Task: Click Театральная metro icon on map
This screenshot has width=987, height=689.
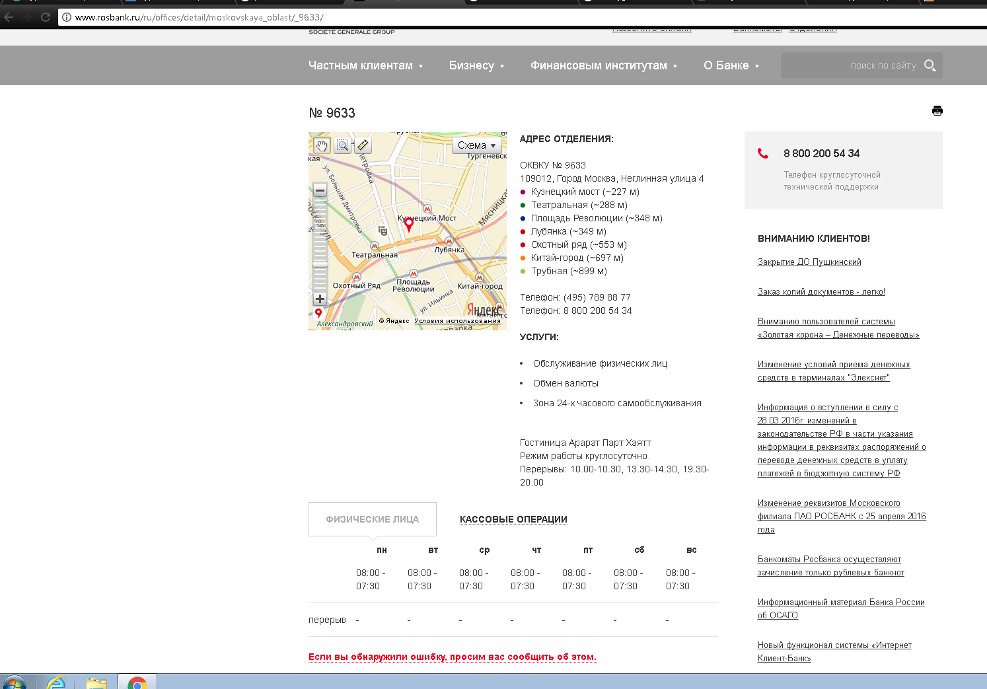Action: pos(375,246)
